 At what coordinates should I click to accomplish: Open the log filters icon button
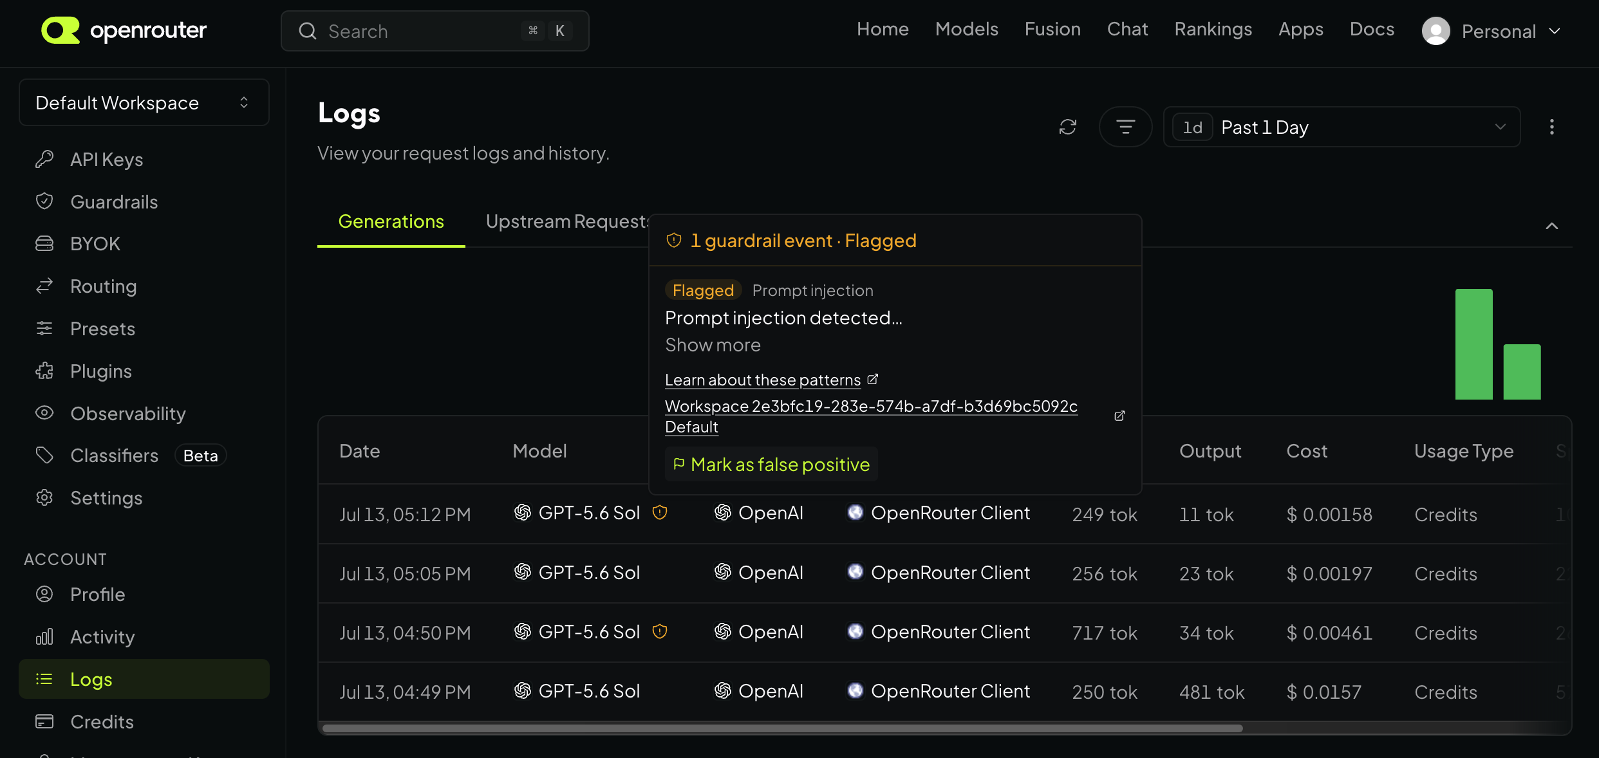click(1125, 127)
